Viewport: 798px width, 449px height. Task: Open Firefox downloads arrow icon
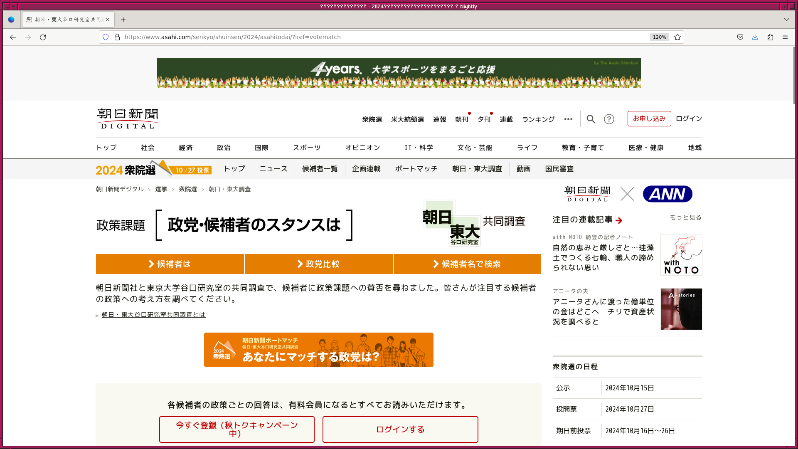(755, 37)
